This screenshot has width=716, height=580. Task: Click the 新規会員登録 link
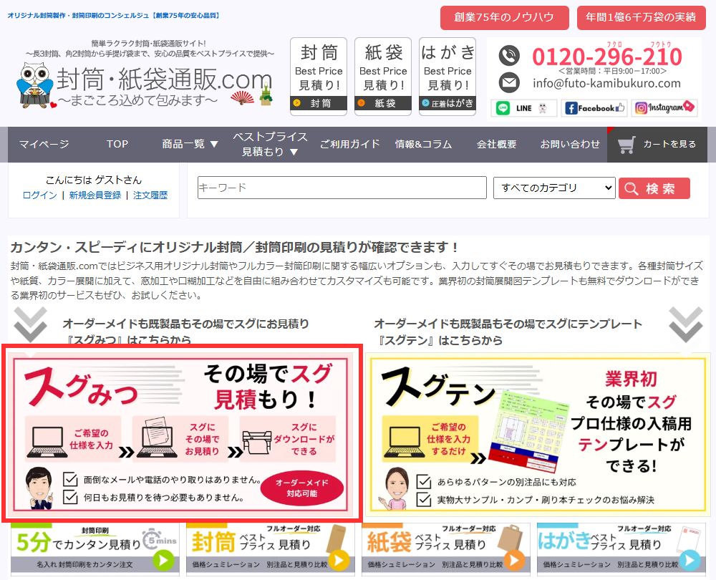pyautogui.click(x=95, y=195)
